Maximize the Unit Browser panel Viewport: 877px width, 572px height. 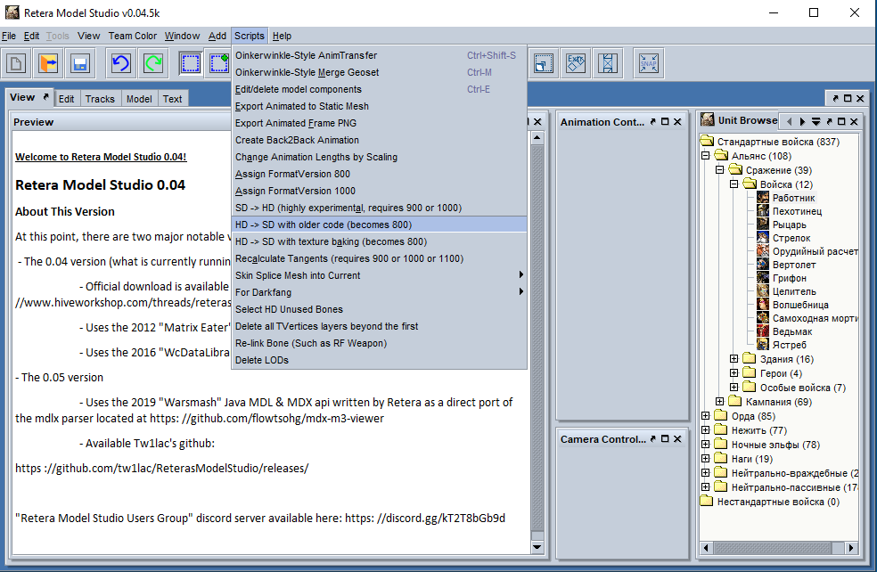point(841,121)
